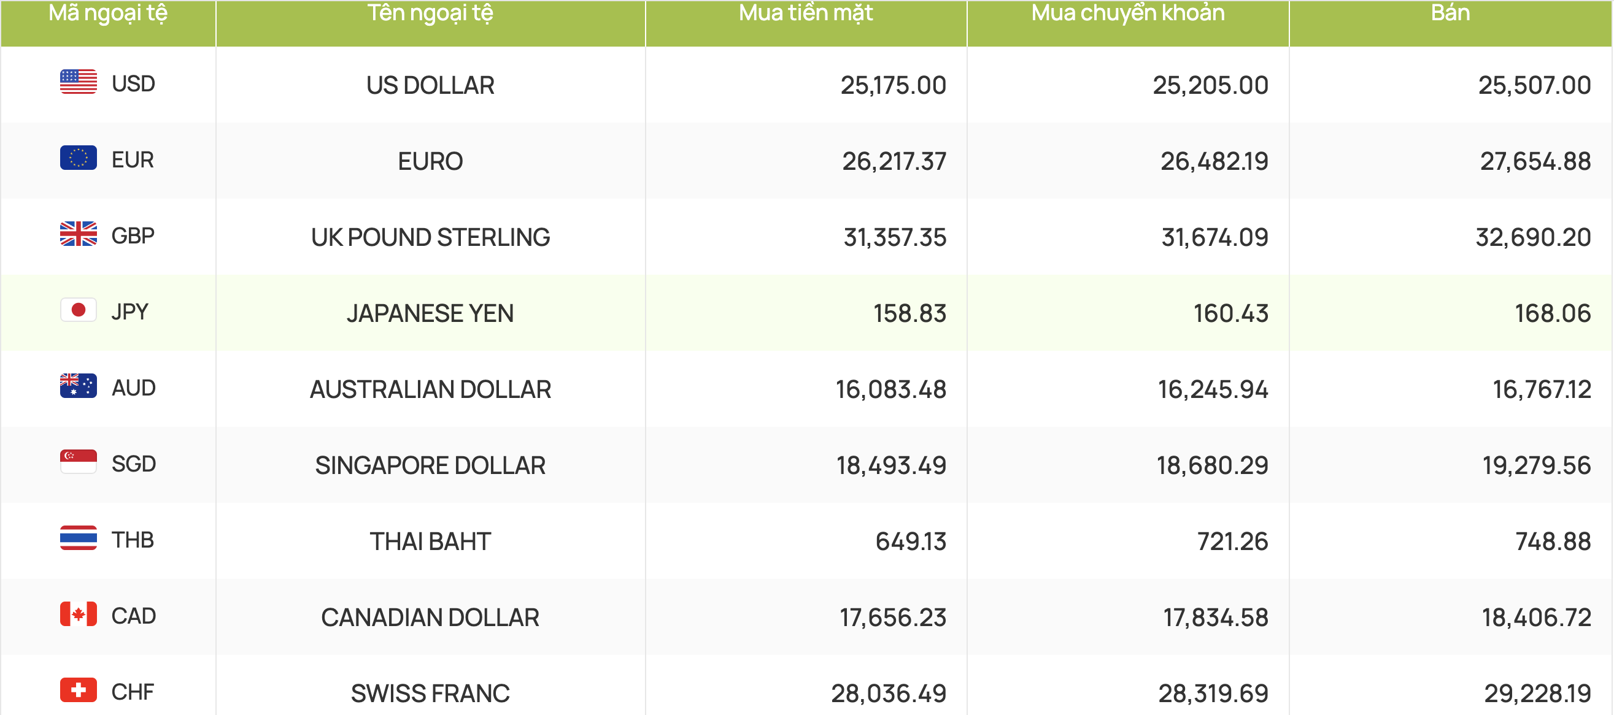
Task: Click the 'Mua tiền mặt' column header
Action: [x=806, y=12]
